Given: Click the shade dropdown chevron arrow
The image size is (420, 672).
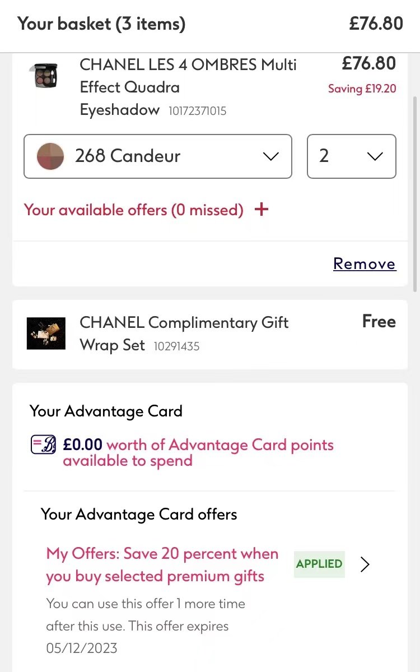Looking at the screenshot, I should 271,156.
